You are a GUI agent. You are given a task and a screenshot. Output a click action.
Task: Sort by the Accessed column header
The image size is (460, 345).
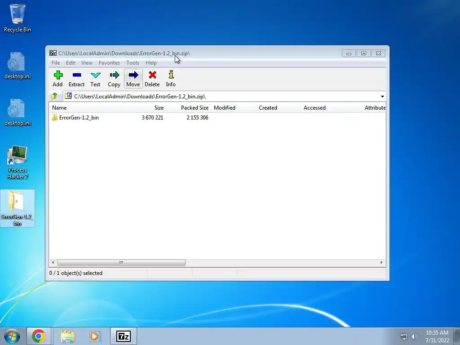pos(323,108)
